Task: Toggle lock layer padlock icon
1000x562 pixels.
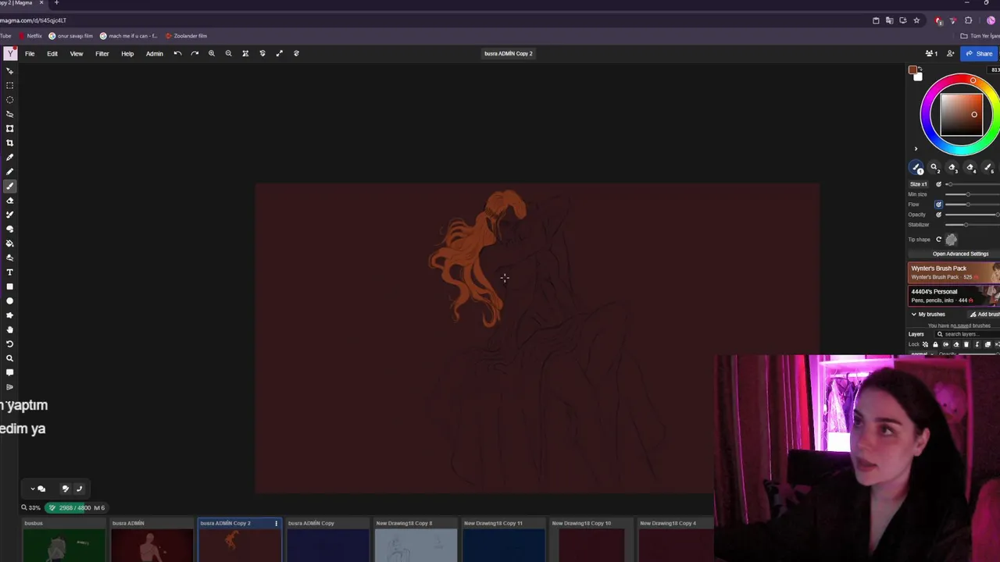Action: tap(935, 344)
